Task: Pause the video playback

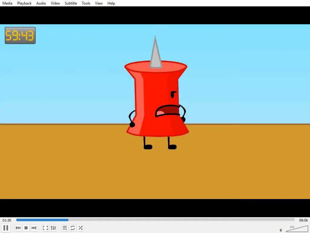Action: tap(6, 228)
